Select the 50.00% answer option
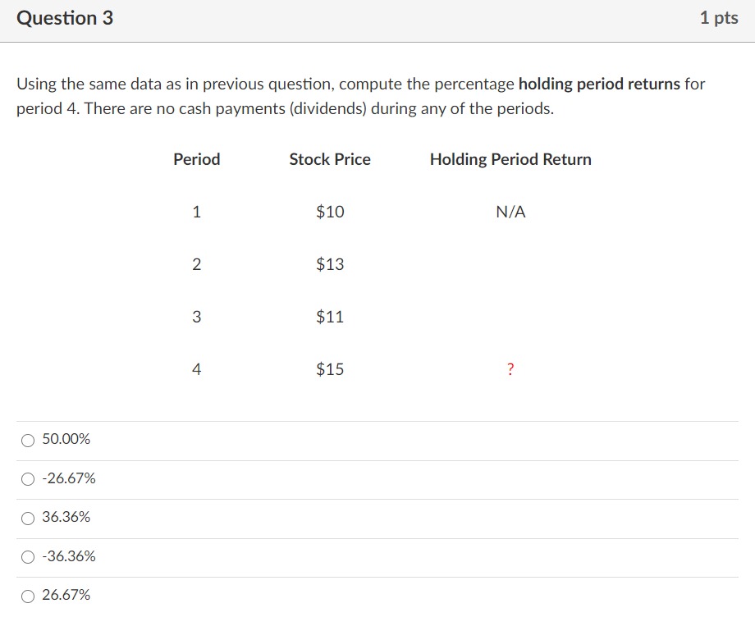Viewport: 755px width, 617px height. 28,439
